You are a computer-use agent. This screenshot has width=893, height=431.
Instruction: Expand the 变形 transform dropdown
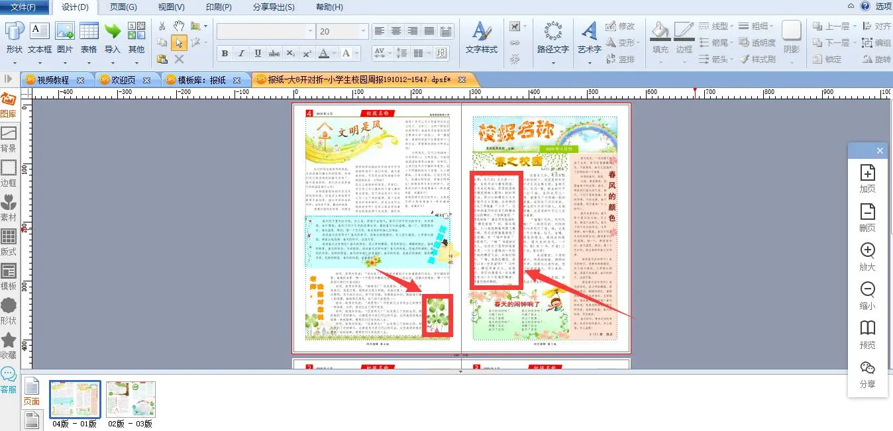(x=639, y=42)
